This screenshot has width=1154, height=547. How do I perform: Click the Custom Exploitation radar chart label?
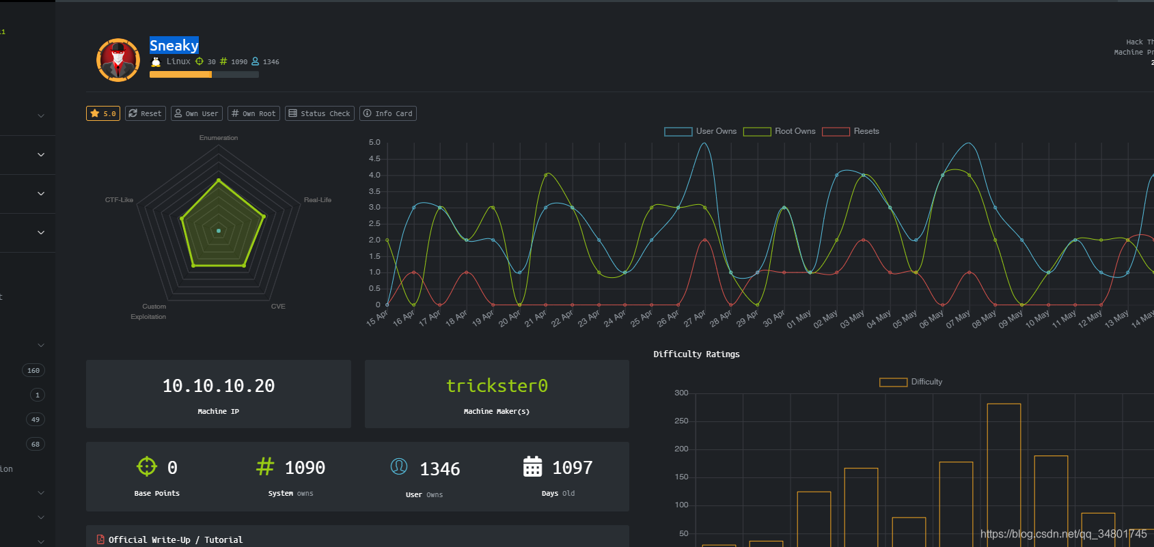click(x=149, y=311)
